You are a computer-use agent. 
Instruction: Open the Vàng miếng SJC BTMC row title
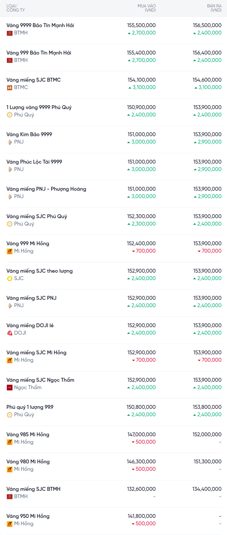[33, 80]
